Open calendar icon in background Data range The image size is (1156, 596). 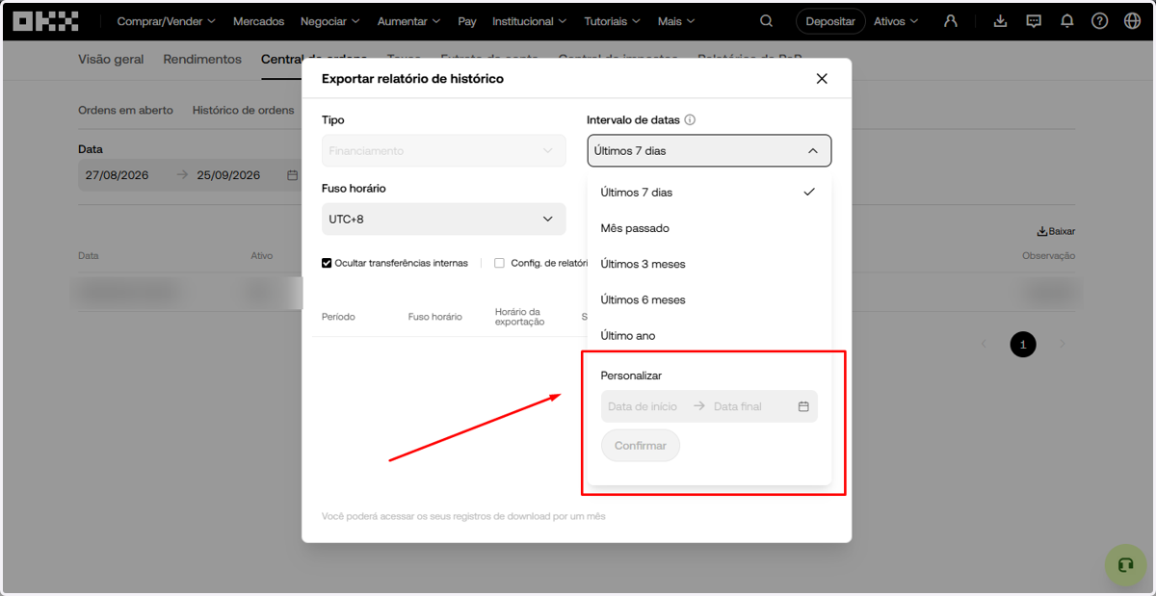[x=292, y=175]
